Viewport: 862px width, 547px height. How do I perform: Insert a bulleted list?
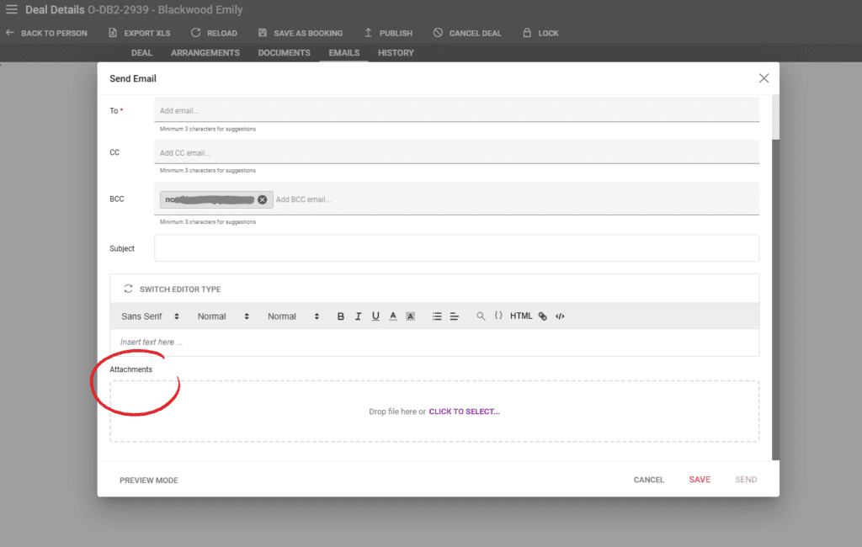coord(436,316)
